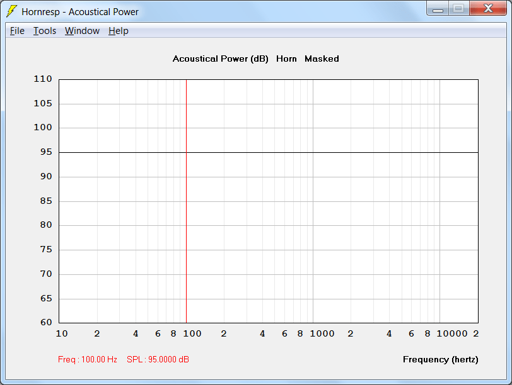
Task: Click the 1000 x-axis label
Action: pos(322,333)
